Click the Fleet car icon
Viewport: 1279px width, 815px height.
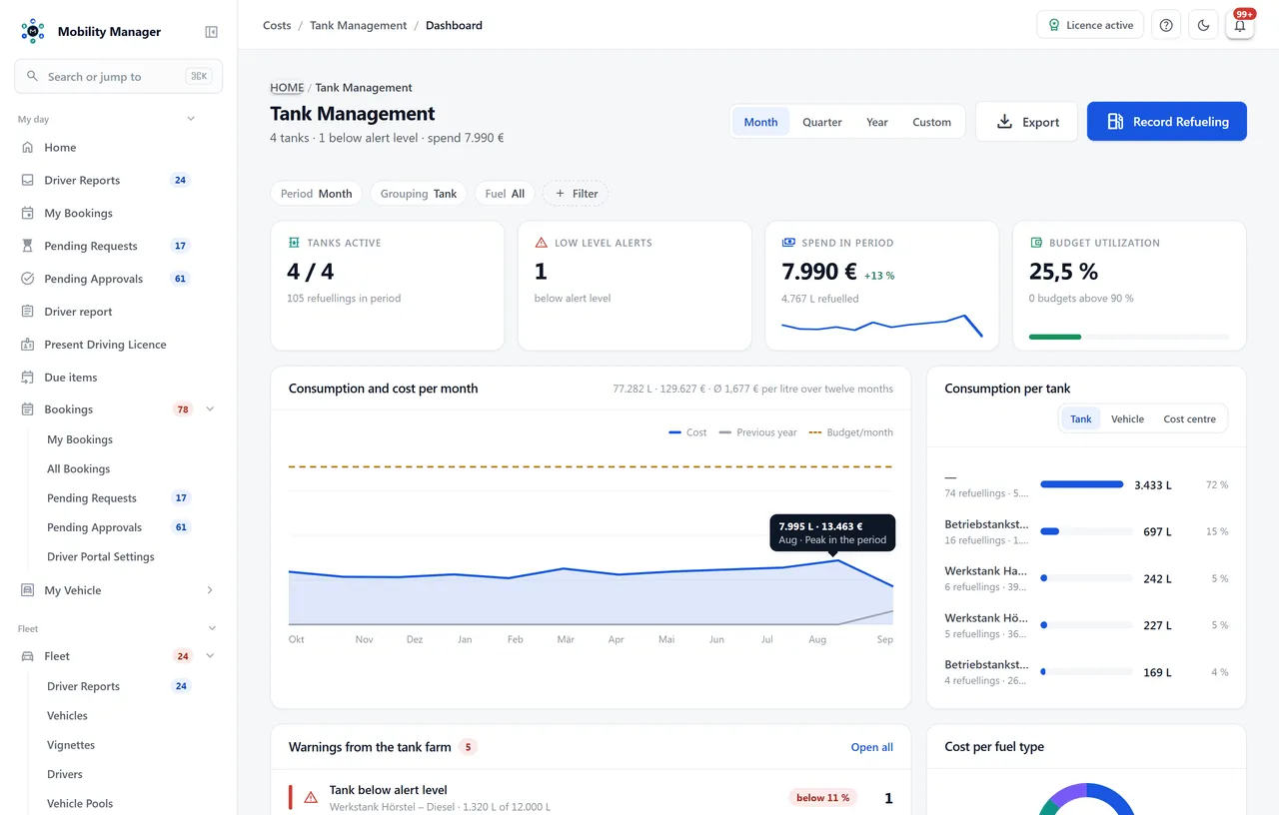(27, 656)
